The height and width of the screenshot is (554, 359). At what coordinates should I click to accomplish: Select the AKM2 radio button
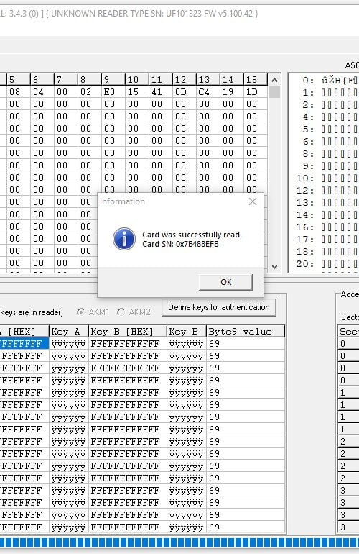121,312
